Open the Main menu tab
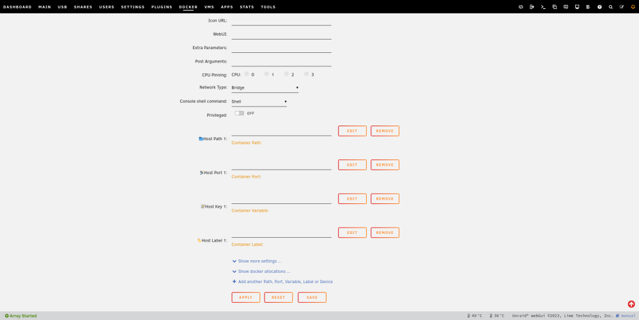 click(x=45, y=7)
